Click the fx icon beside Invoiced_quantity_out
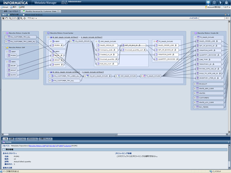The height and width of the screenshot is (173, 231). coord(145,50)
